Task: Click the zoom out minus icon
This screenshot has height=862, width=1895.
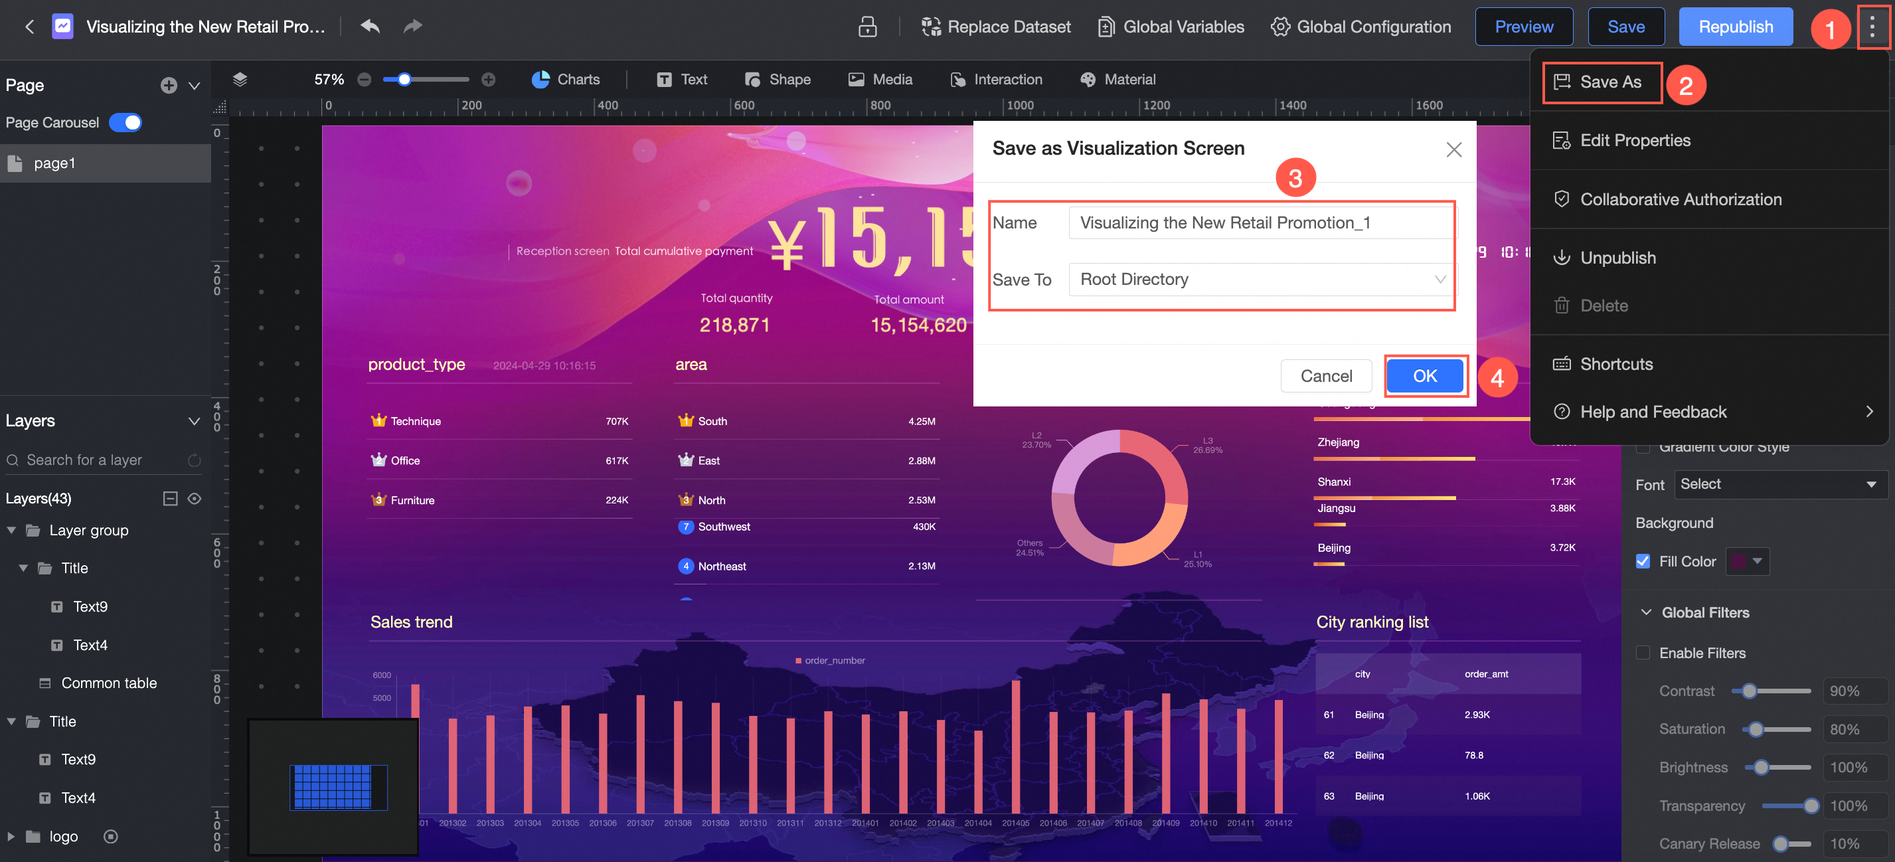Action: click(364, 80)
